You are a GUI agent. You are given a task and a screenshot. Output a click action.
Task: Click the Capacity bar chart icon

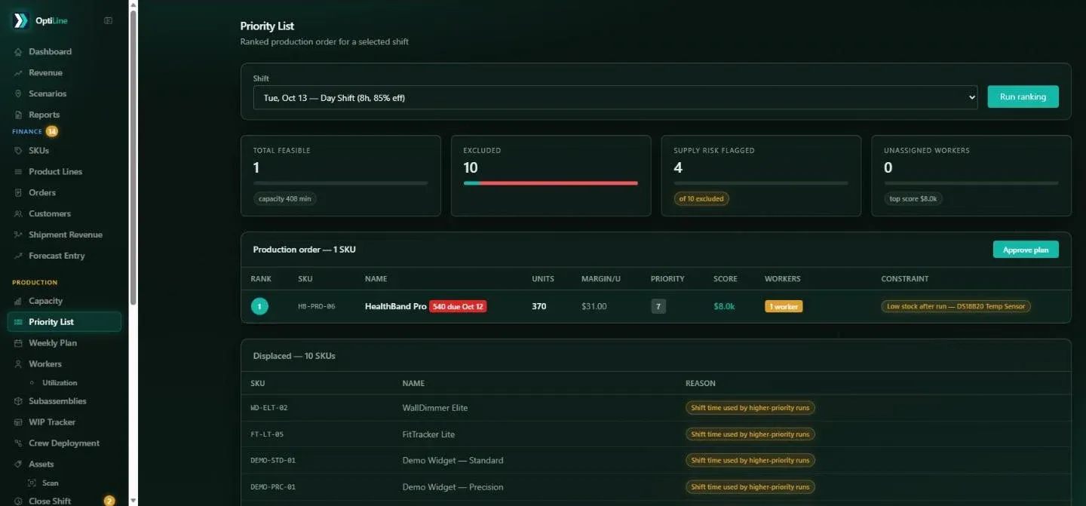click(x=18, y=301)
